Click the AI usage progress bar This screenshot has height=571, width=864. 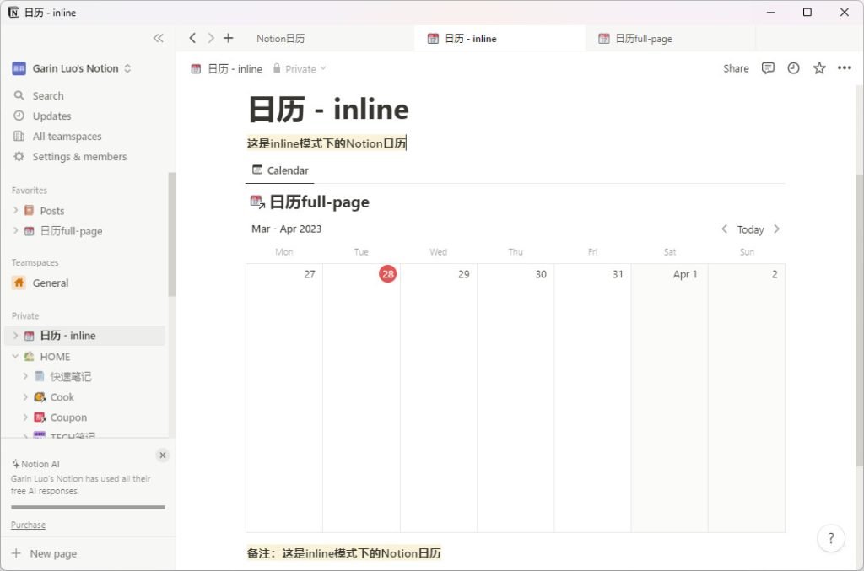[87, 508]
